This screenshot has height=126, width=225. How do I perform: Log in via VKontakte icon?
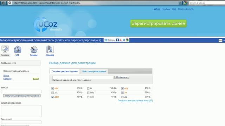[x=117, y=40]
